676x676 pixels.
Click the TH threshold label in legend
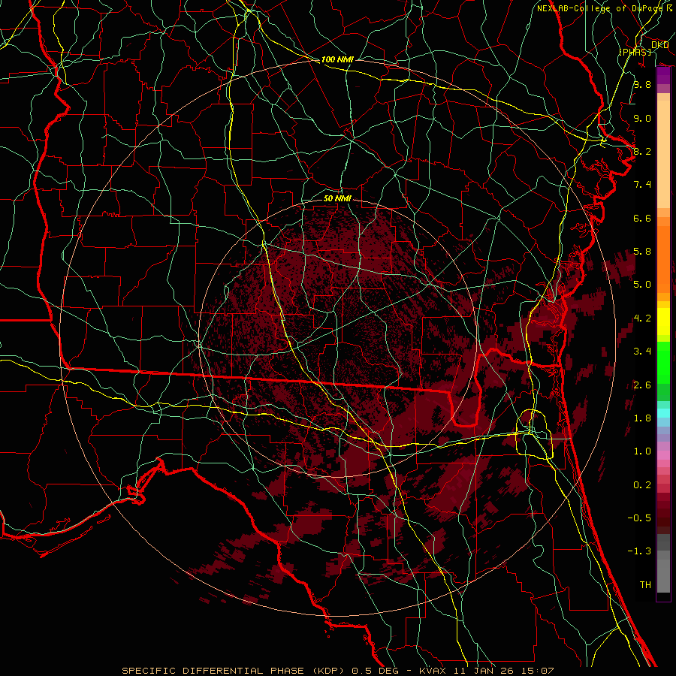tap(644, 584)
